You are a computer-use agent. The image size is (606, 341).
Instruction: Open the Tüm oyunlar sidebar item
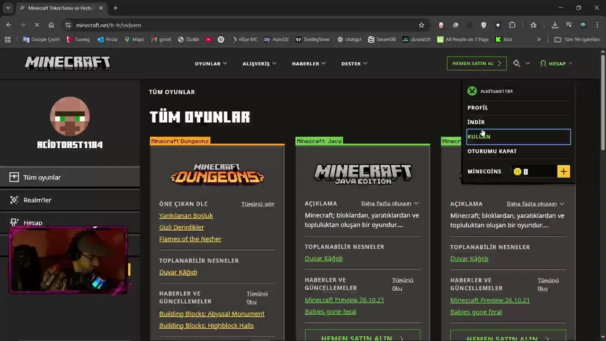pyautogui.click(x=70, y=177)
